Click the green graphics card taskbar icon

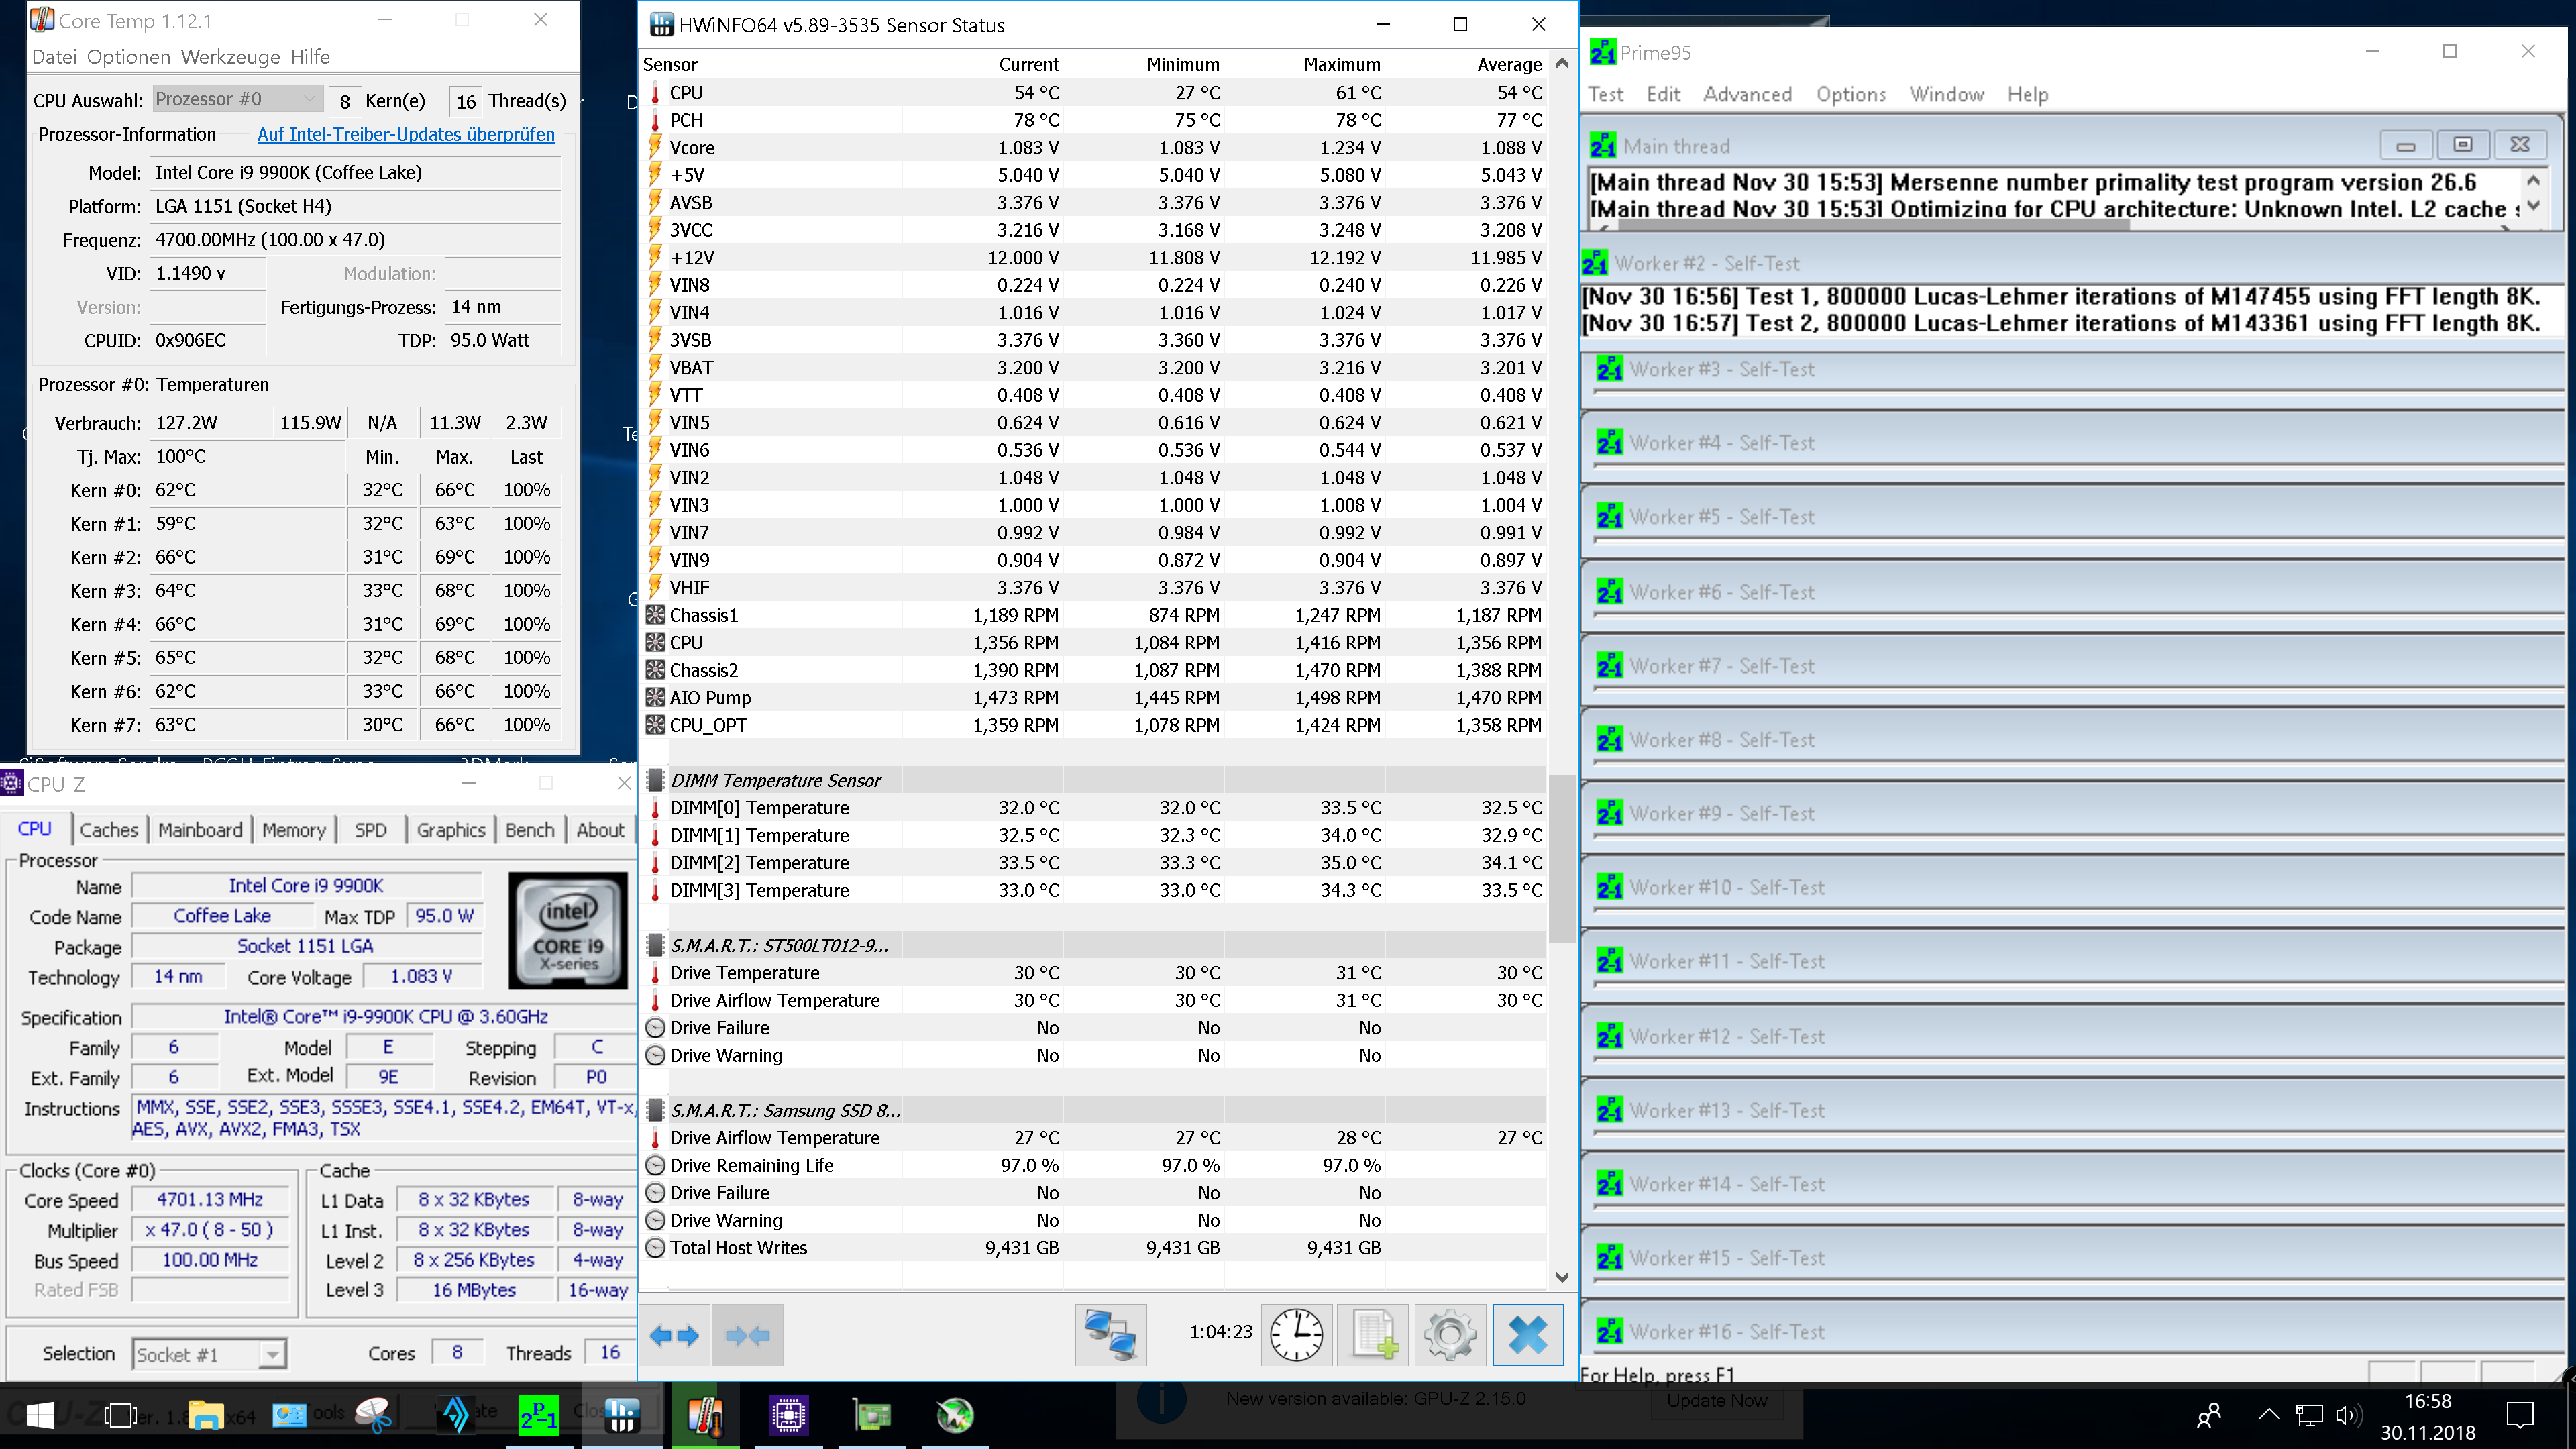click(x=872, y=1415)
